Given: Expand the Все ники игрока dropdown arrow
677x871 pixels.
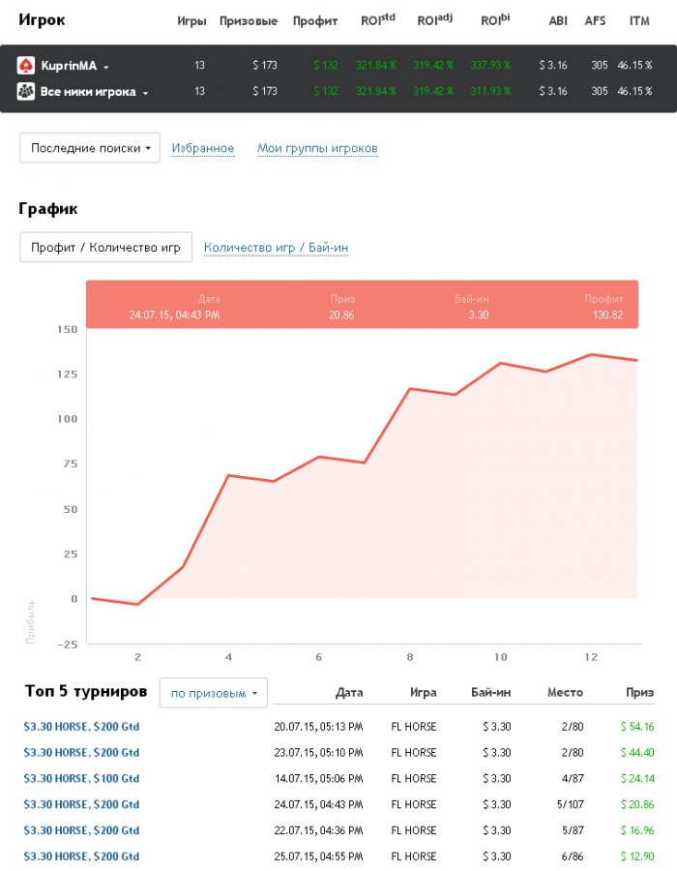Looking at the screenshot, I should [145, 93].
